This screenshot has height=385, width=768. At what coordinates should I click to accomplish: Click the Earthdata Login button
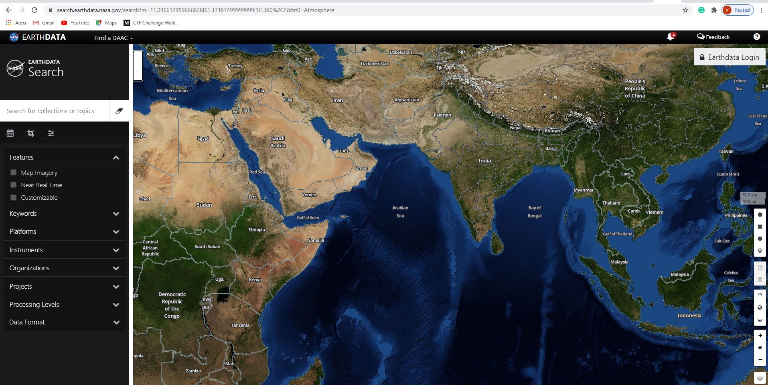[x=729, y=57]
